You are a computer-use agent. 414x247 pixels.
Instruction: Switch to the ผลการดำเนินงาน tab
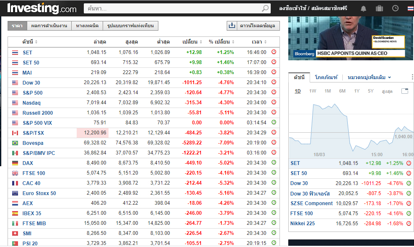coord(49,26)
